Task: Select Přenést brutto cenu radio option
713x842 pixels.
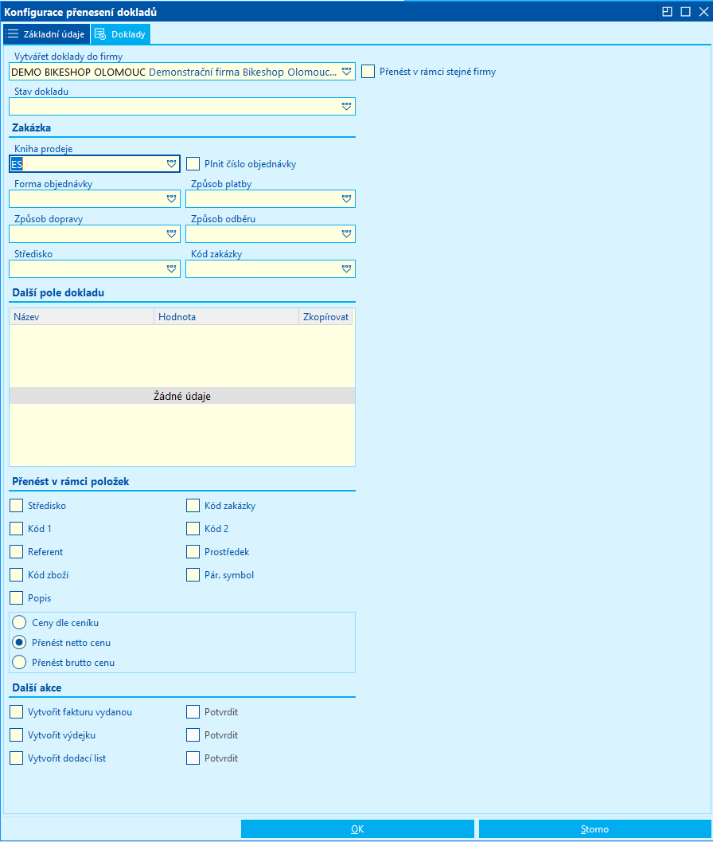Action: 19,662
